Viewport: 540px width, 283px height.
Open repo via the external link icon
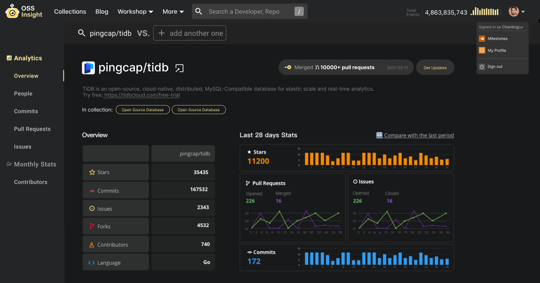point(179,68)
